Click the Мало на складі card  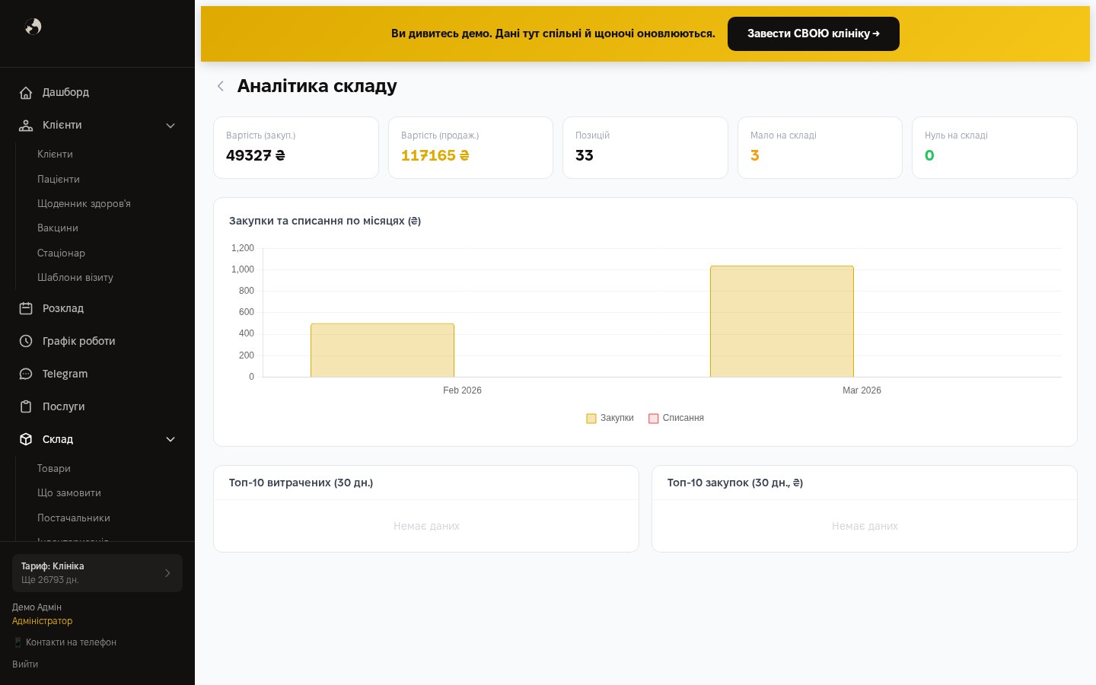[x=820, y=148]
